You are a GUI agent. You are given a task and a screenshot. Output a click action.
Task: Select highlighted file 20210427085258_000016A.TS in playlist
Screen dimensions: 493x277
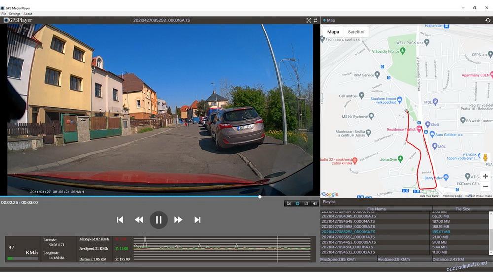tap(348, 232)
